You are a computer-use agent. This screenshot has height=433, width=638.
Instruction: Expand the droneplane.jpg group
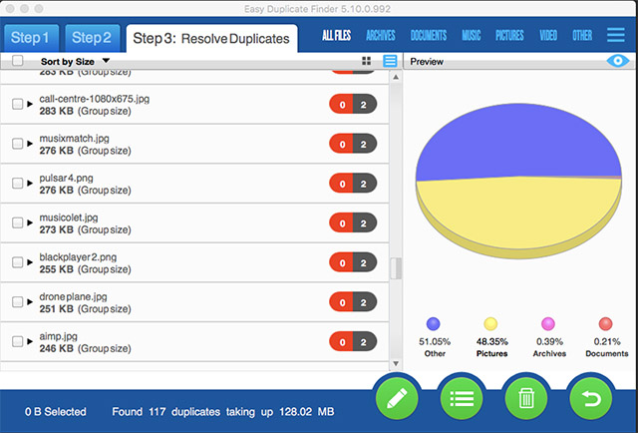(31, 302)
